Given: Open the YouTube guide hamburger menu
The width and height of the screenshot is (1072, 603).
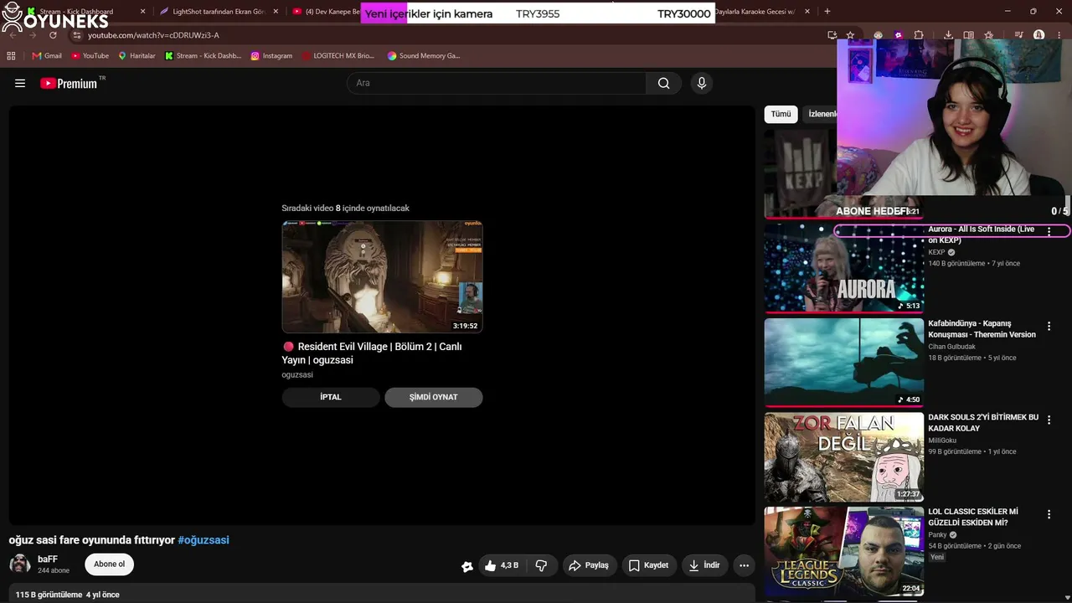Looking at the screenshot, I should click(x=20, y=83).
